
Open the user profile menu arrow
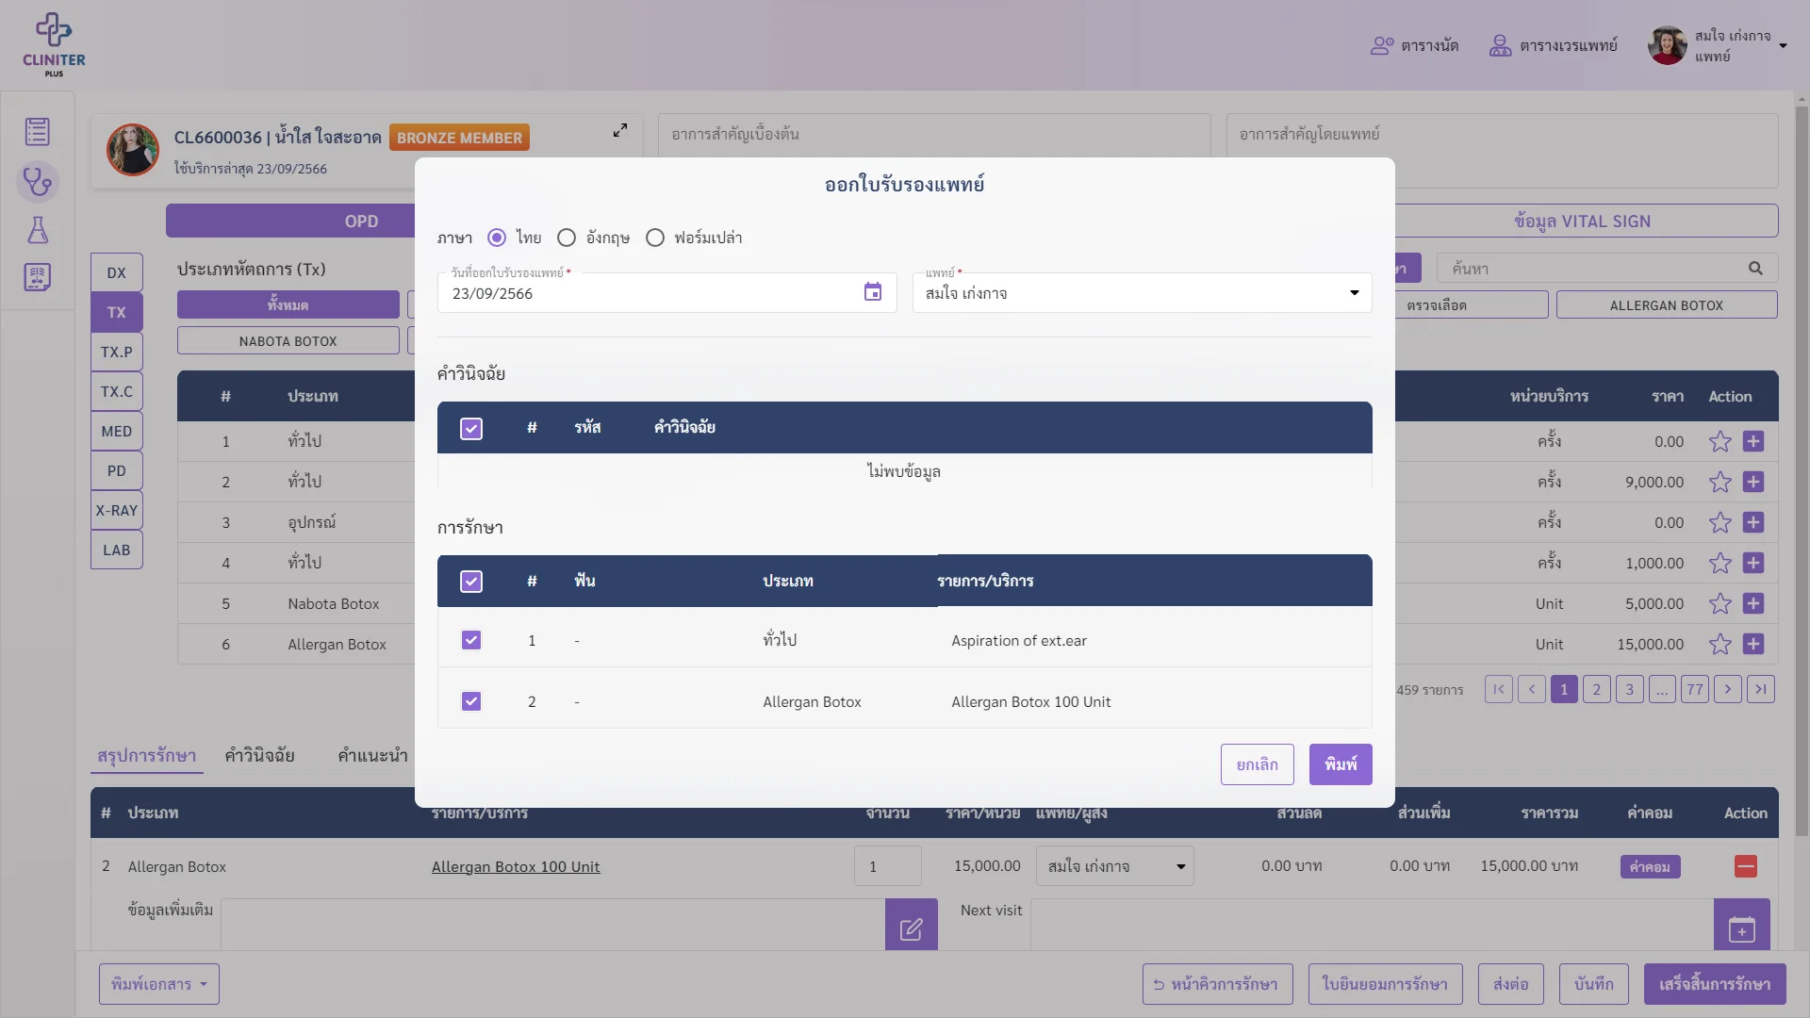coord(1783,45)
